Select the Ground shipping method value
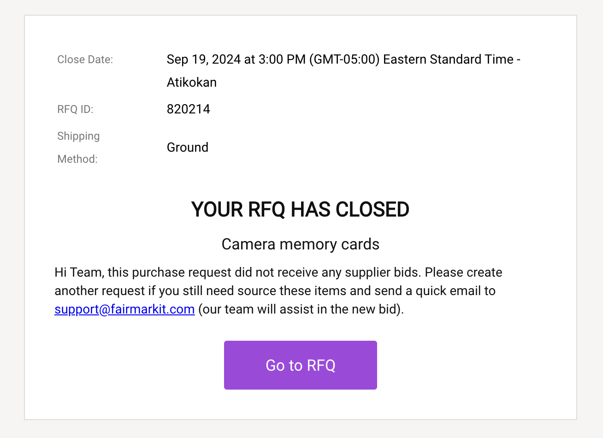The height and width of the screenshot is (438, 603). coord(188,148)
